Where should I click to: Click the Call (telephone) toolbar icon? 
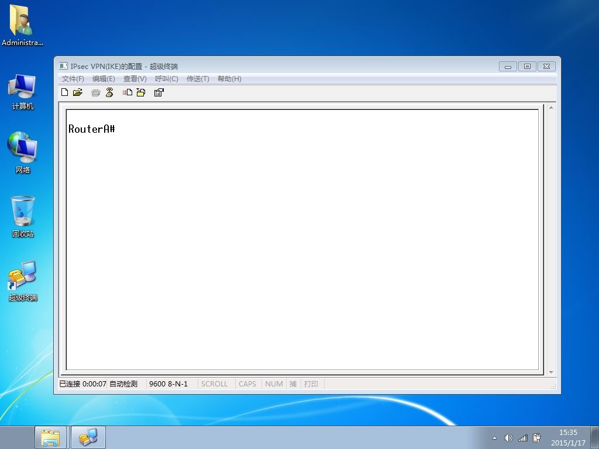(95, 93)
